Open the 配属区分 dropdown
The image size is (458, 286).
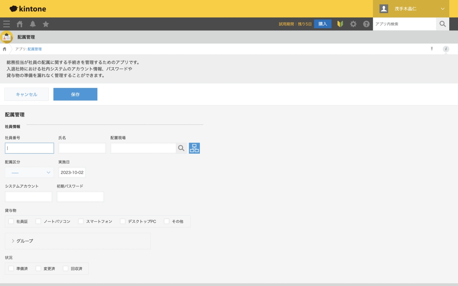pos(29,172)
